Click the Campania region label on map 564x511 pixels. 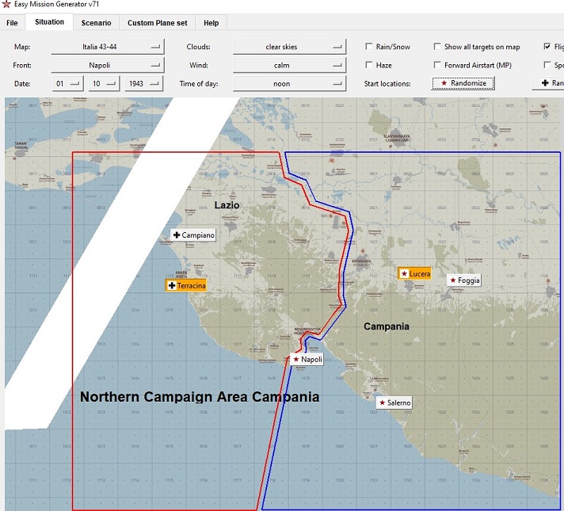click(387, 326)
